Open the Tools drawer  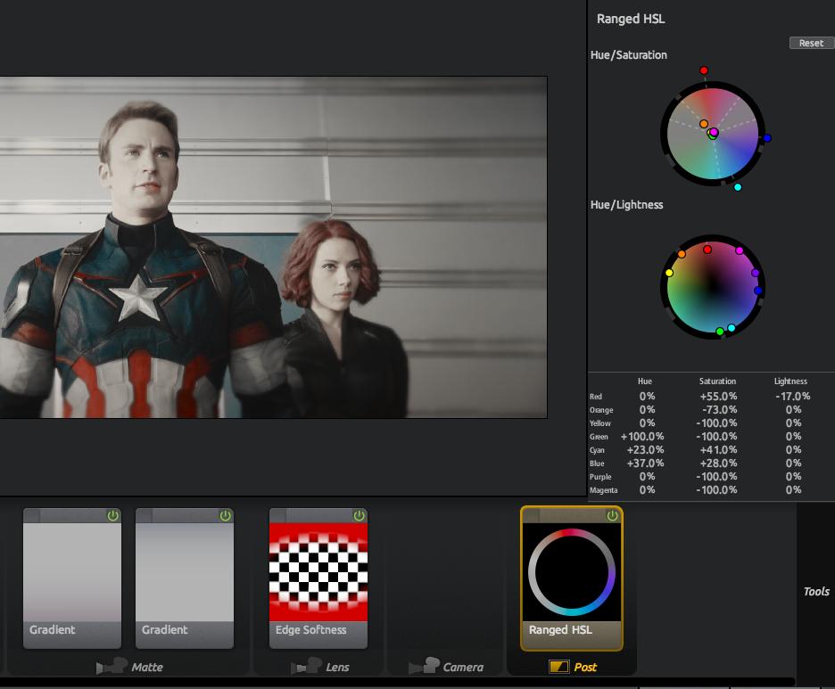pyautogui.click(x=816, y=591)
